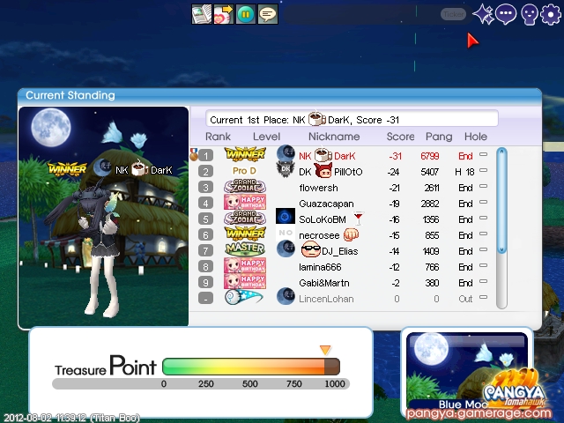
Task: Expand the Gabi&Martn row minus button
Action: pyautogui.click(x=484, y=281)
